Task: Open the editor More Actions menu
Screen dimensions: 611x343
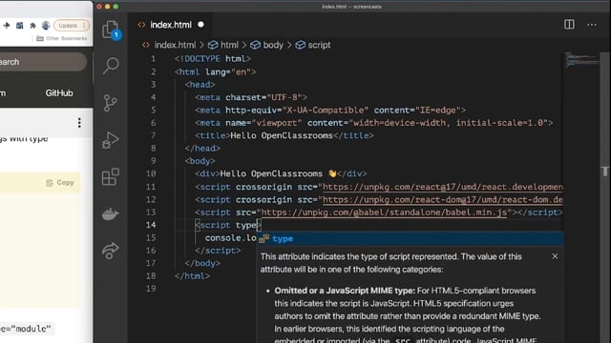Action: (x=592, y=25)
